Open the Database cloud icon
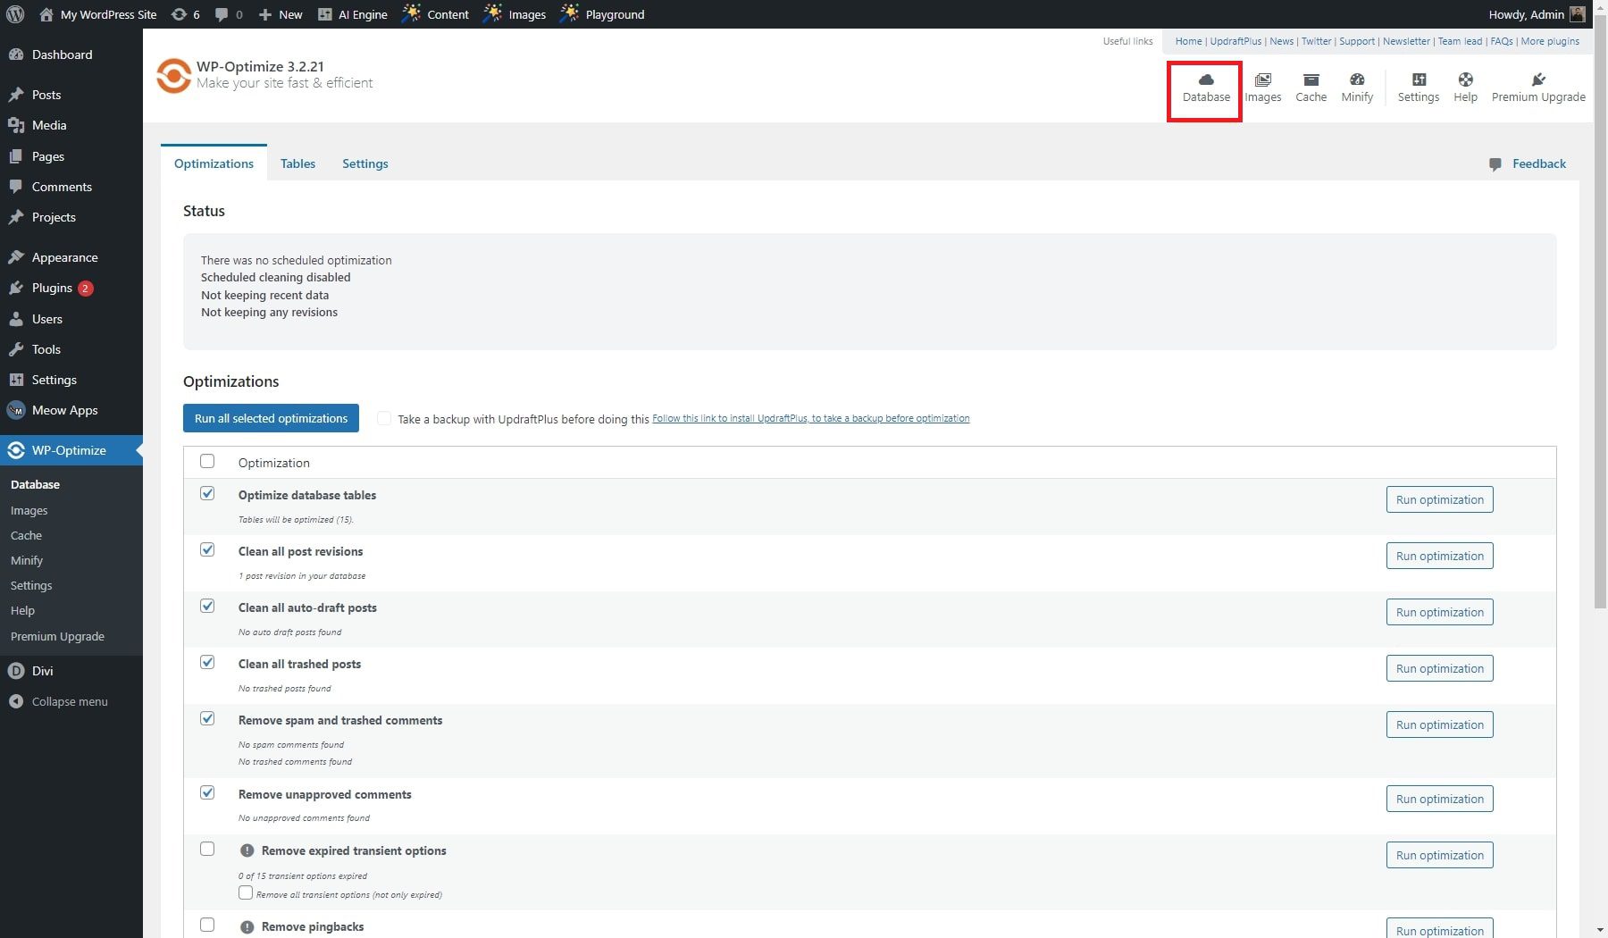The height and width of the screenshot is (938, 1608). tap(1204, 87)
